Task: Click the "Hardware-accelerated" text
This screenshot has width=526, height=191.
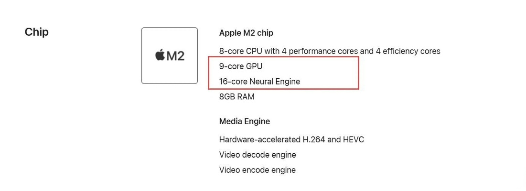Action: 260,140
